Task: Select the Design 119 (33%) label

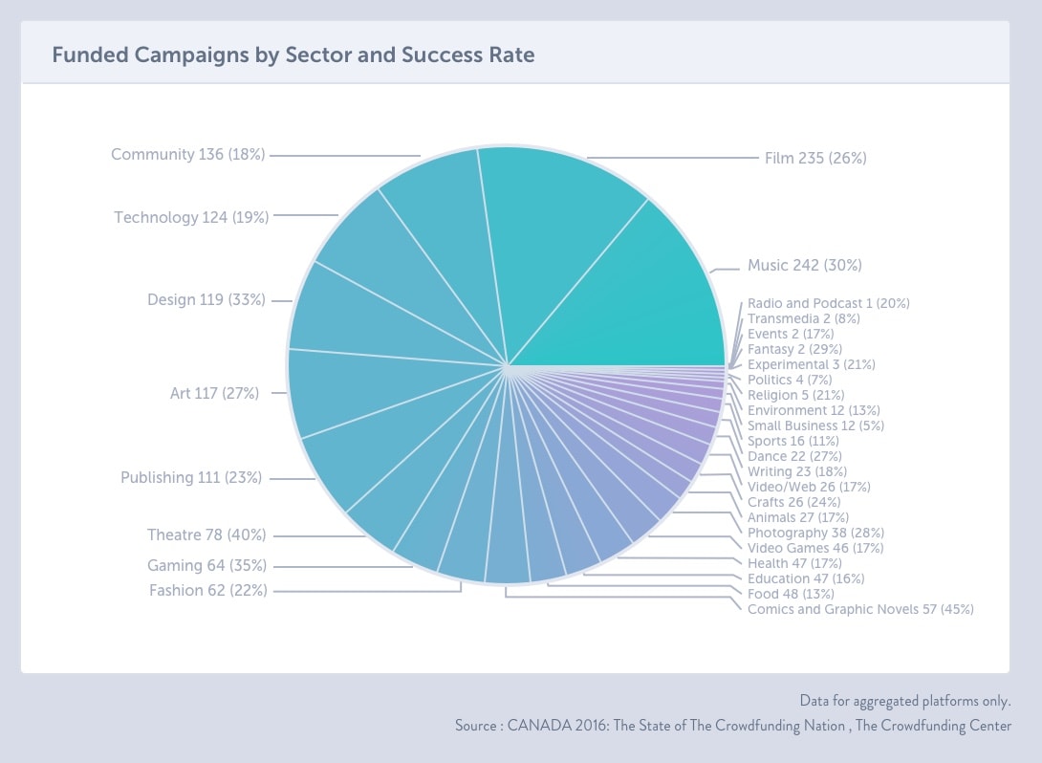Action: [207, 300]
